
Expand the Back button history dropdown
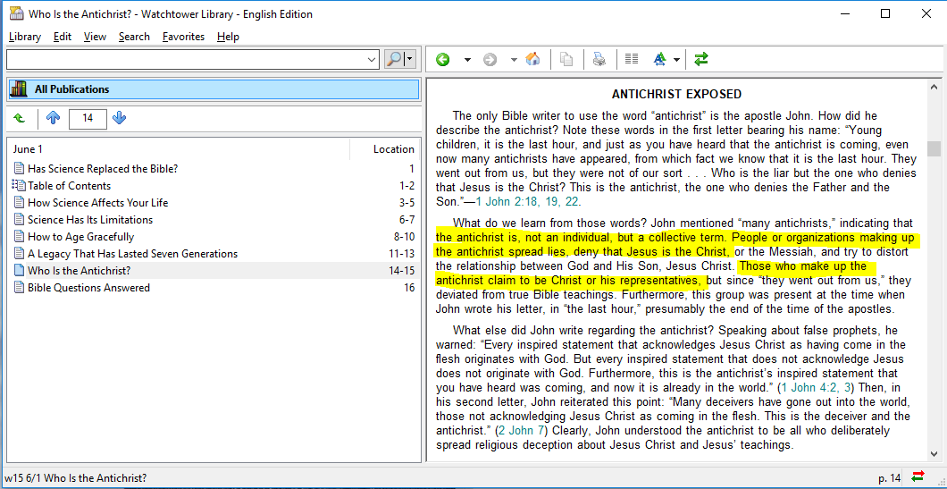point(466,60)
